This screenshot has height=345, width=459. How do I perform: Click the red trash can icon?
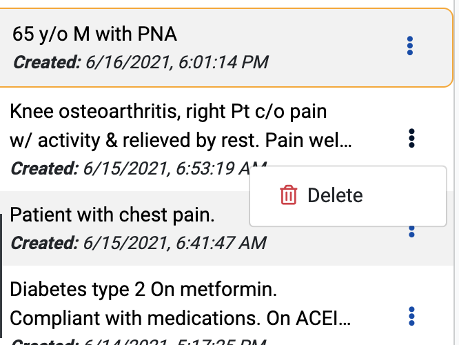pos(289,195)
